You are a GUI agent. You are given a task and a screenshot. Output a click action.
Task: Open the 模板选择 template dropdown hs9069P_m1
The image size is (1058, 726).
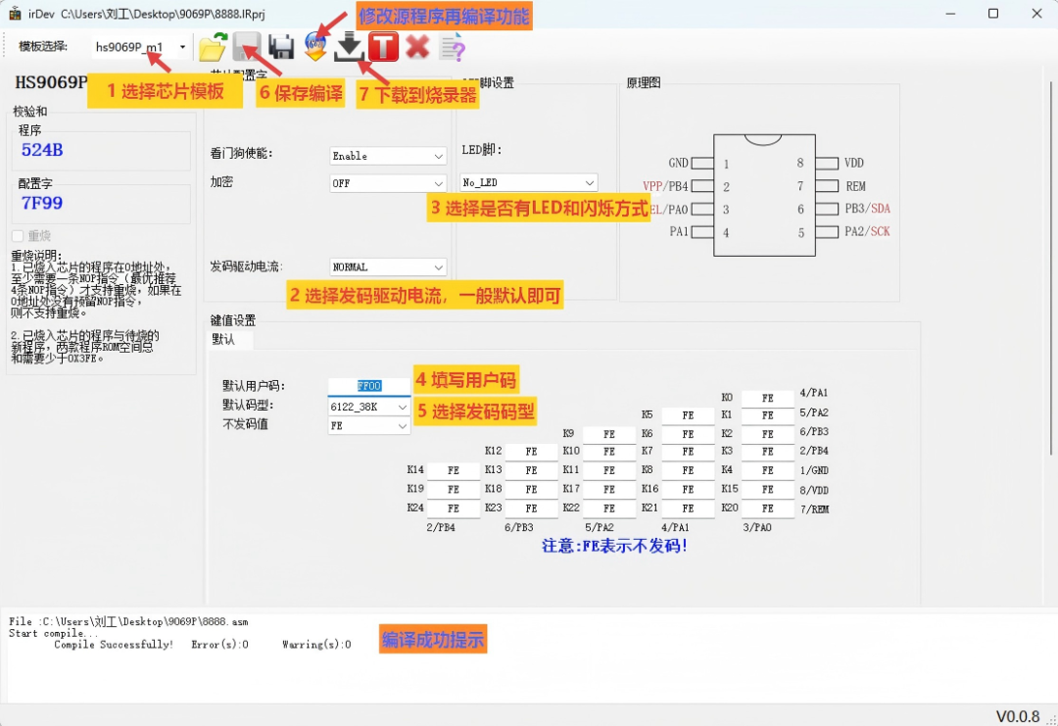[x=141, y=47]
